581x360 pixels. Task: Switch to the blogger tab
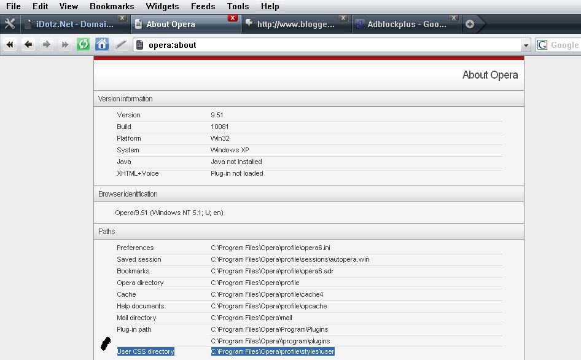(x=295, y=24)
